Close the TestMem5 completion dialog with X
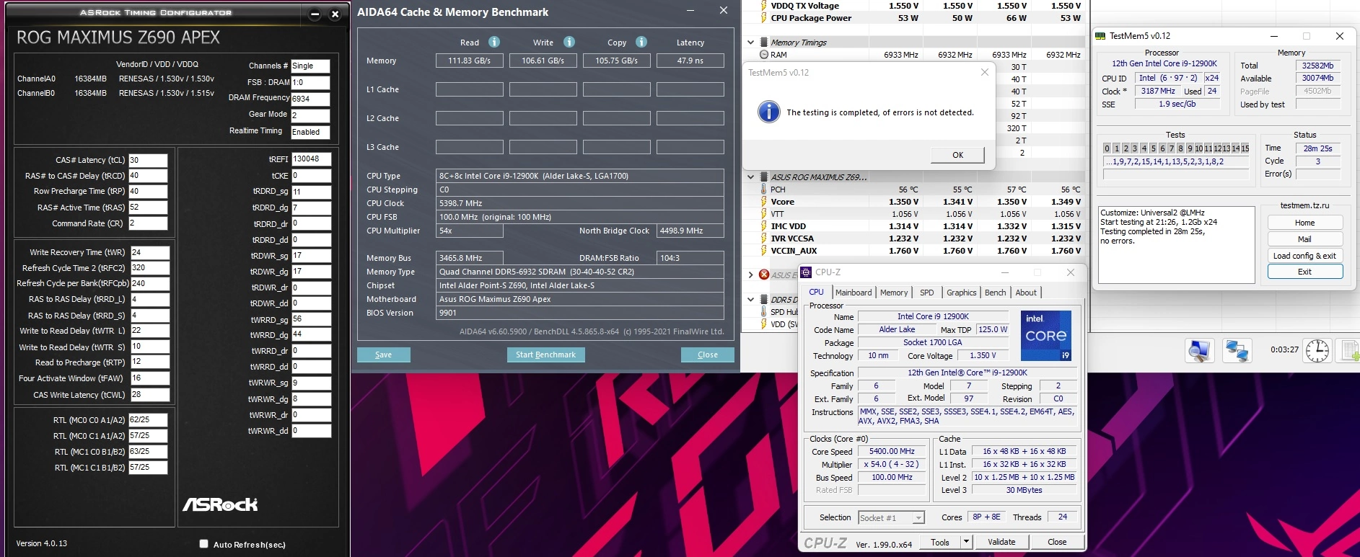 point(985,72)
